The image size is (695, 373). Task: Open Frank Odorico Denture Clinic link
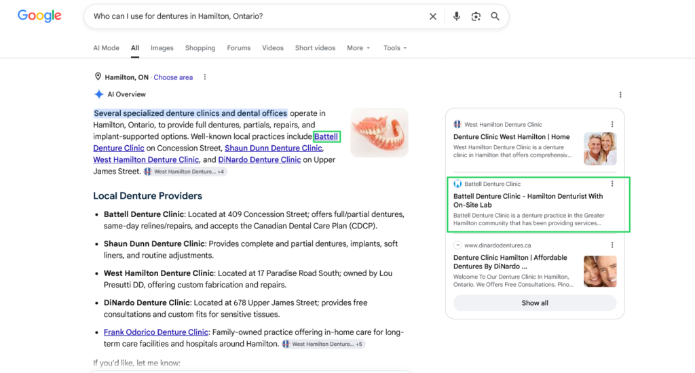click(x=156, y=332)
